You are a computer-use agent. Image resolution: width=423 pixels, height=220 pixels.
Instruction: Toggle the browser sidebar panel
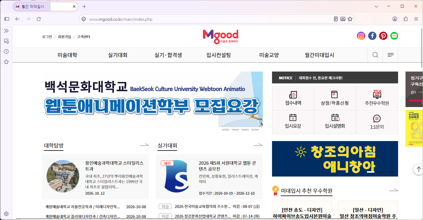(x=7, y=19)
